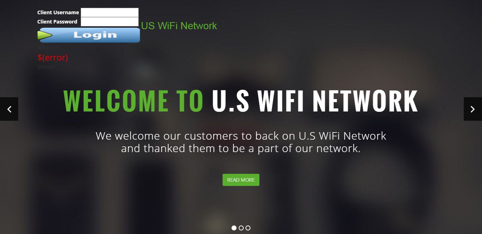Advance to the next slide using the right arrow
The width and height of the screenshot is (482, 234).
[x=473, y=109]
